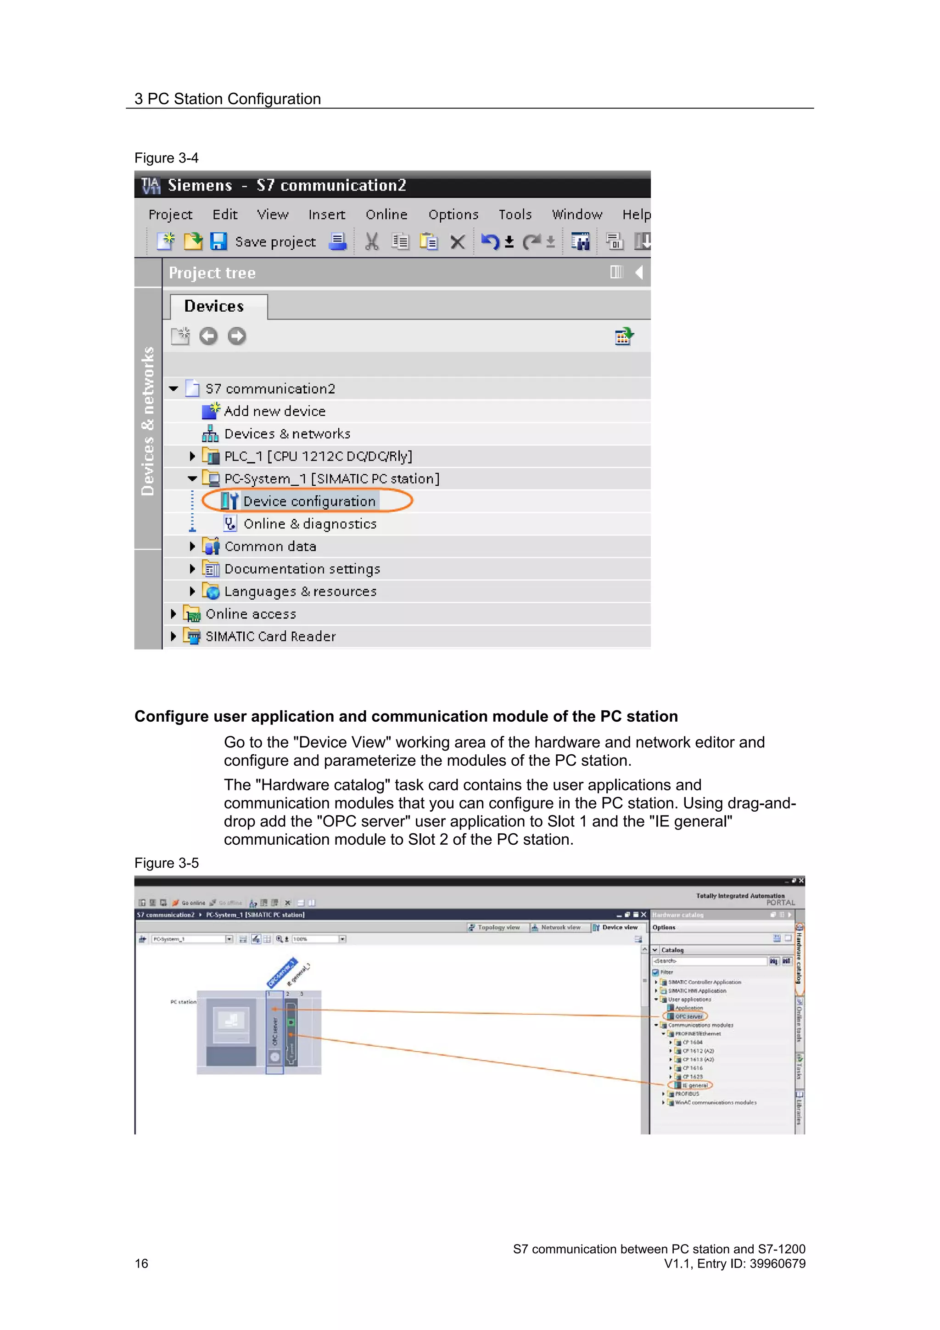Open the Insert menu
Image resolution: width=940 pixels, height=1330 pixels.
click(x=327, y=214)
